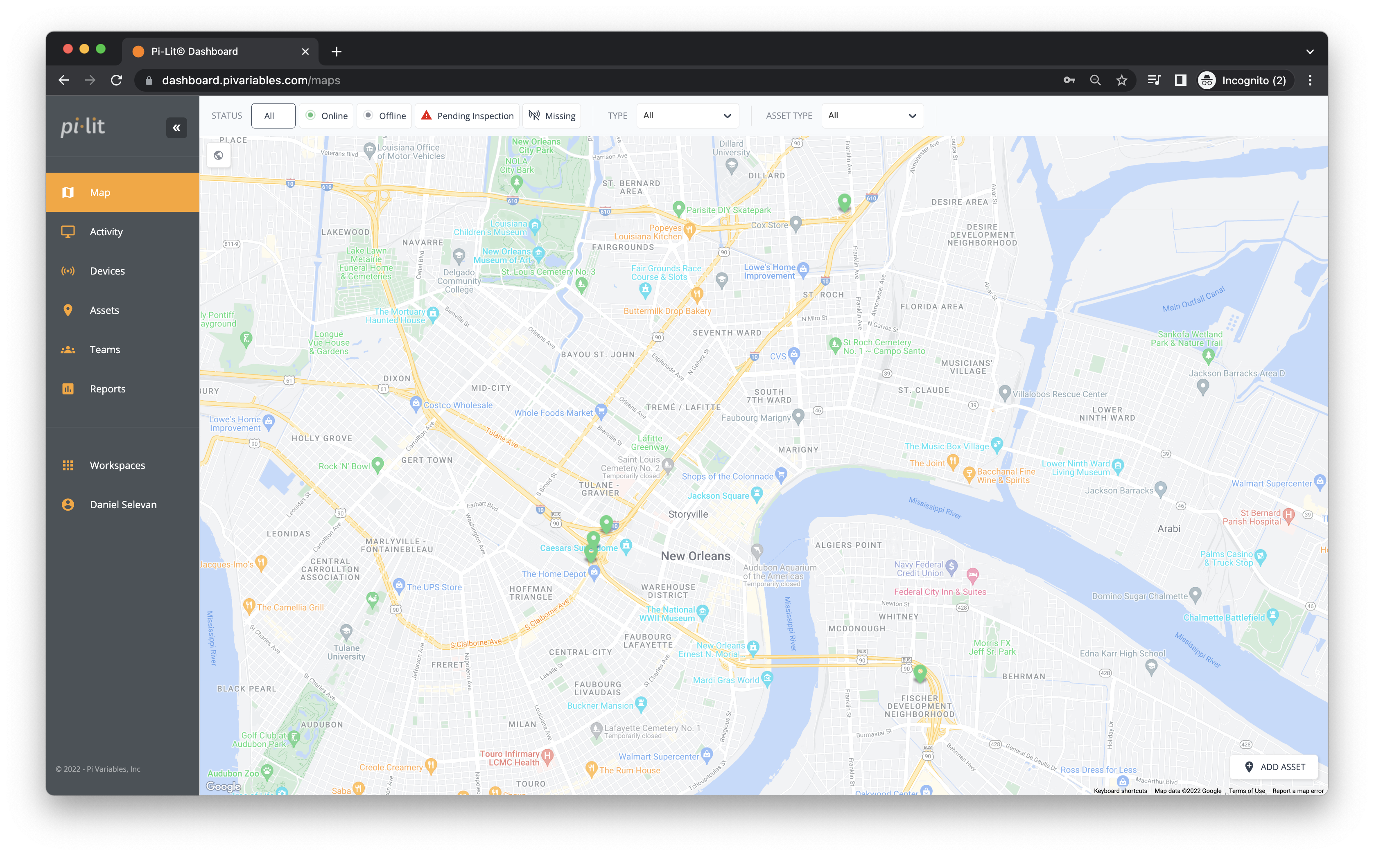Click the globe icon on the map

[219, 155]
